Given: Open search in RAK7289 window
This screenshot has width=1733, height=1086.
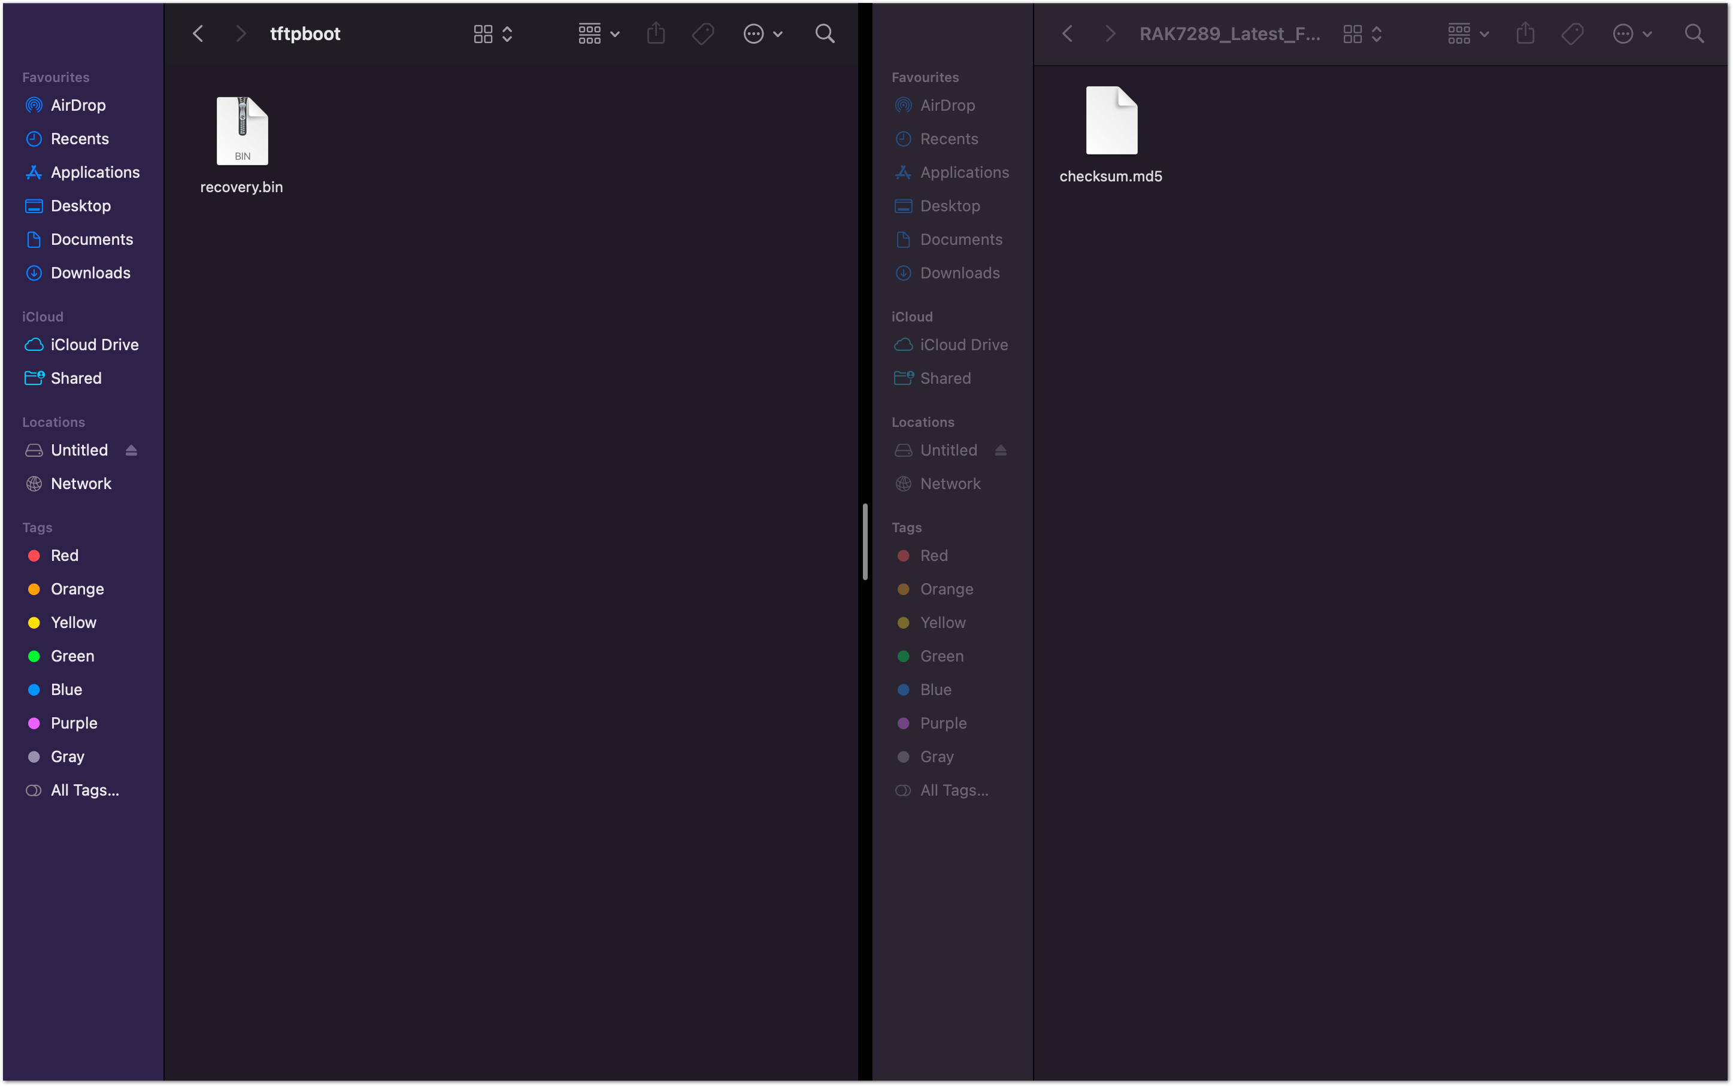Looking at the screenshot, I should (x=1694, y=34).
